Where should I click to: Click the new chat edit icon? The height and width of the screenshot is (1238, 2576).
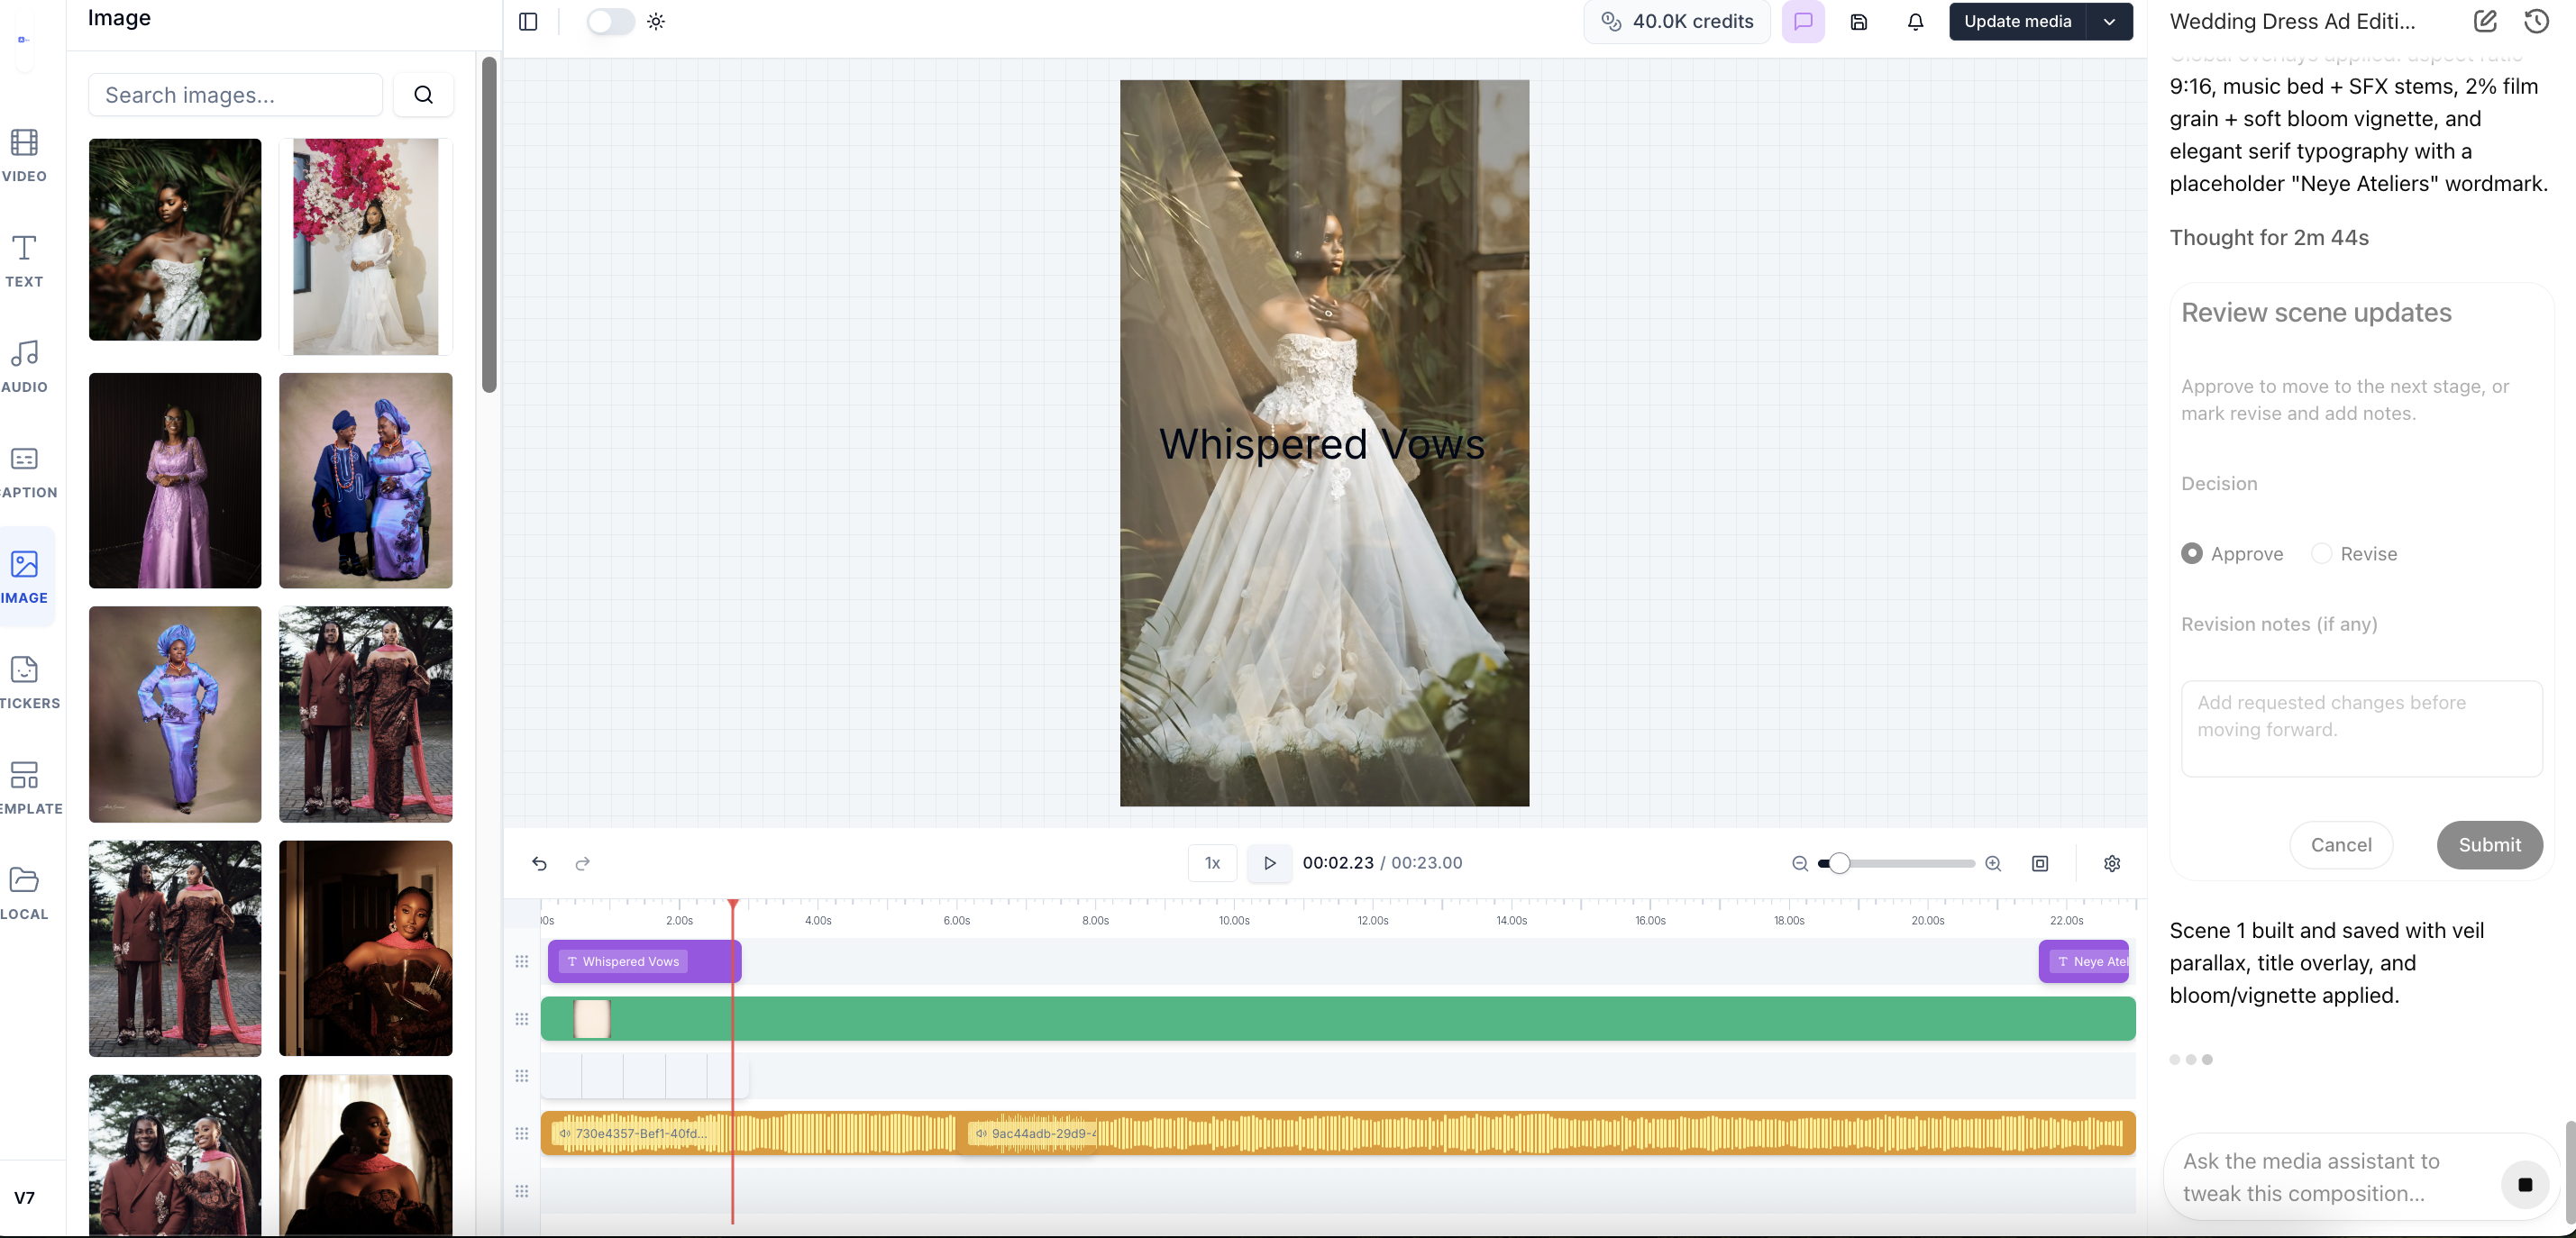(x=2485, y=21)
